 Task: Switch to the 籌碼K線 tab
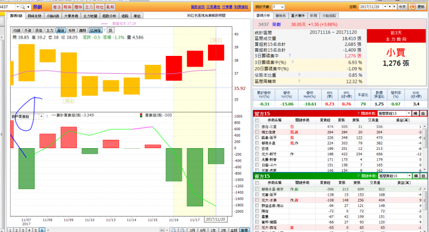click(x=16, y=16)
